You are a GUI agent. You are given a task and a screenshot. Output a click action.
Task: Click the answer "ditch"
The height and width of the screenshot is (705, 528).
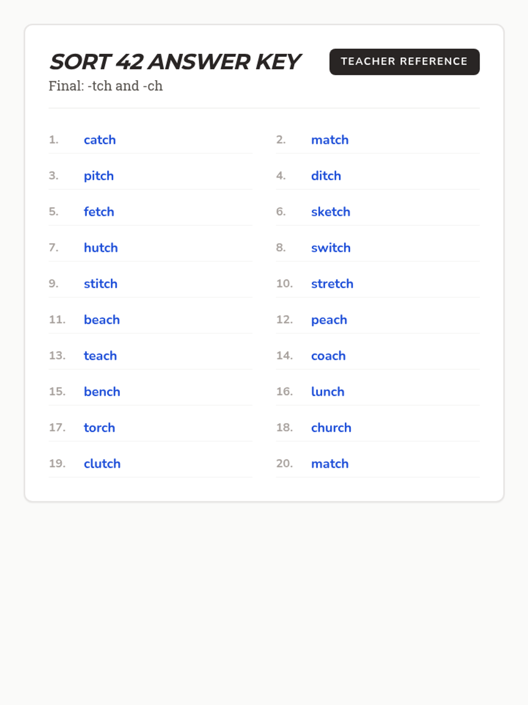[x=326, y=176]
